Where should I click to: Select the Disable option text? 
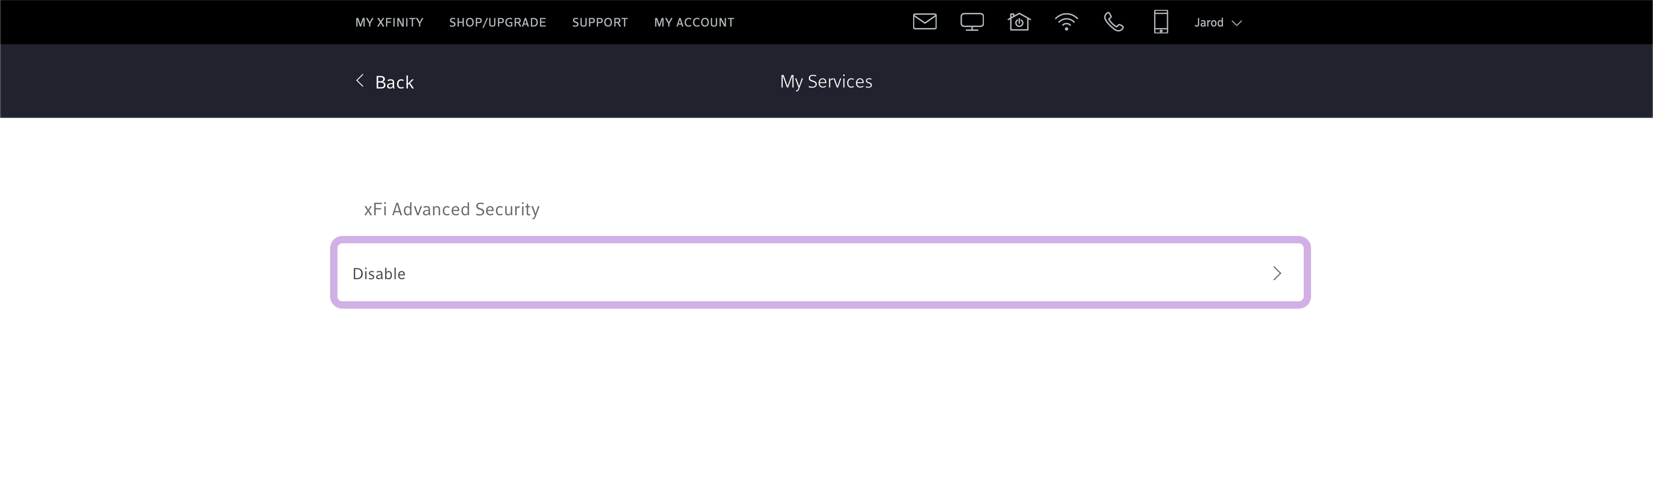(x=379, y=274)
